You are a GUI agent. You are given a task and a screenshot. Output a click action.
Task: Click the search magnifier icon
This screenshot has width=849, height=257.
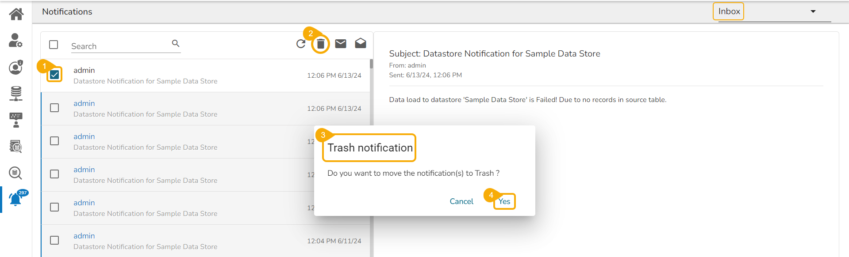pos(176,43)
